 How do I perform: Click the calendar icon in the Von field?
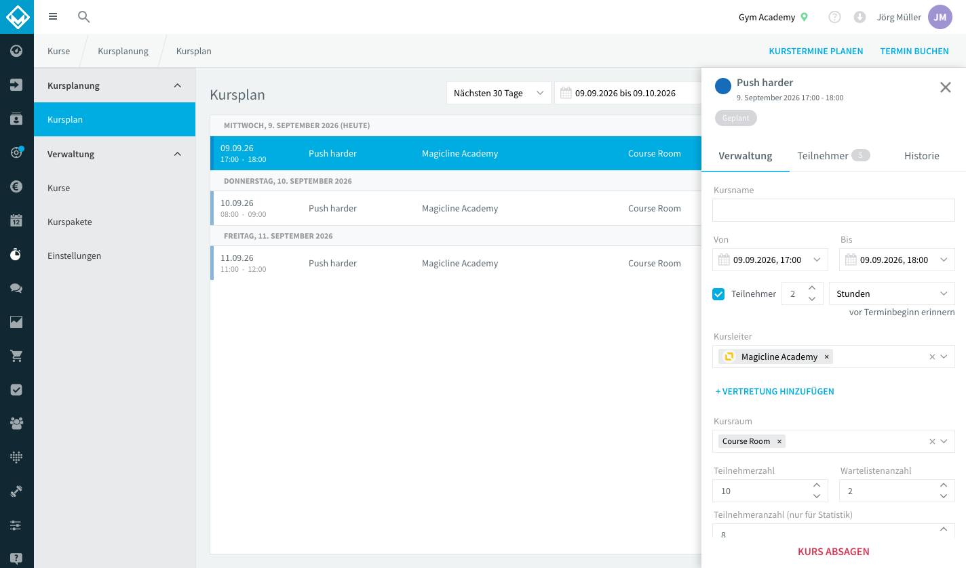[724, 260]
